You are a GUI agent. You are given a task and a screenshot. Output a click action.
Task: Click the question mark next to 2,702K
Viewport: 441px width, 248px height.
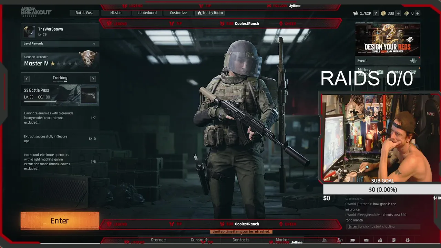pyautogui.click(x=376, y=13)
